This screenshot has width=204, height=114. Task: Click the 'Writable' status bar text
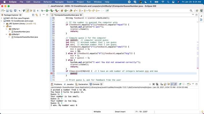(x=97, y=112)
